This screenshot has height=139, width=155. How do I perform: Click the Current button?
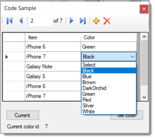(23, 115)
